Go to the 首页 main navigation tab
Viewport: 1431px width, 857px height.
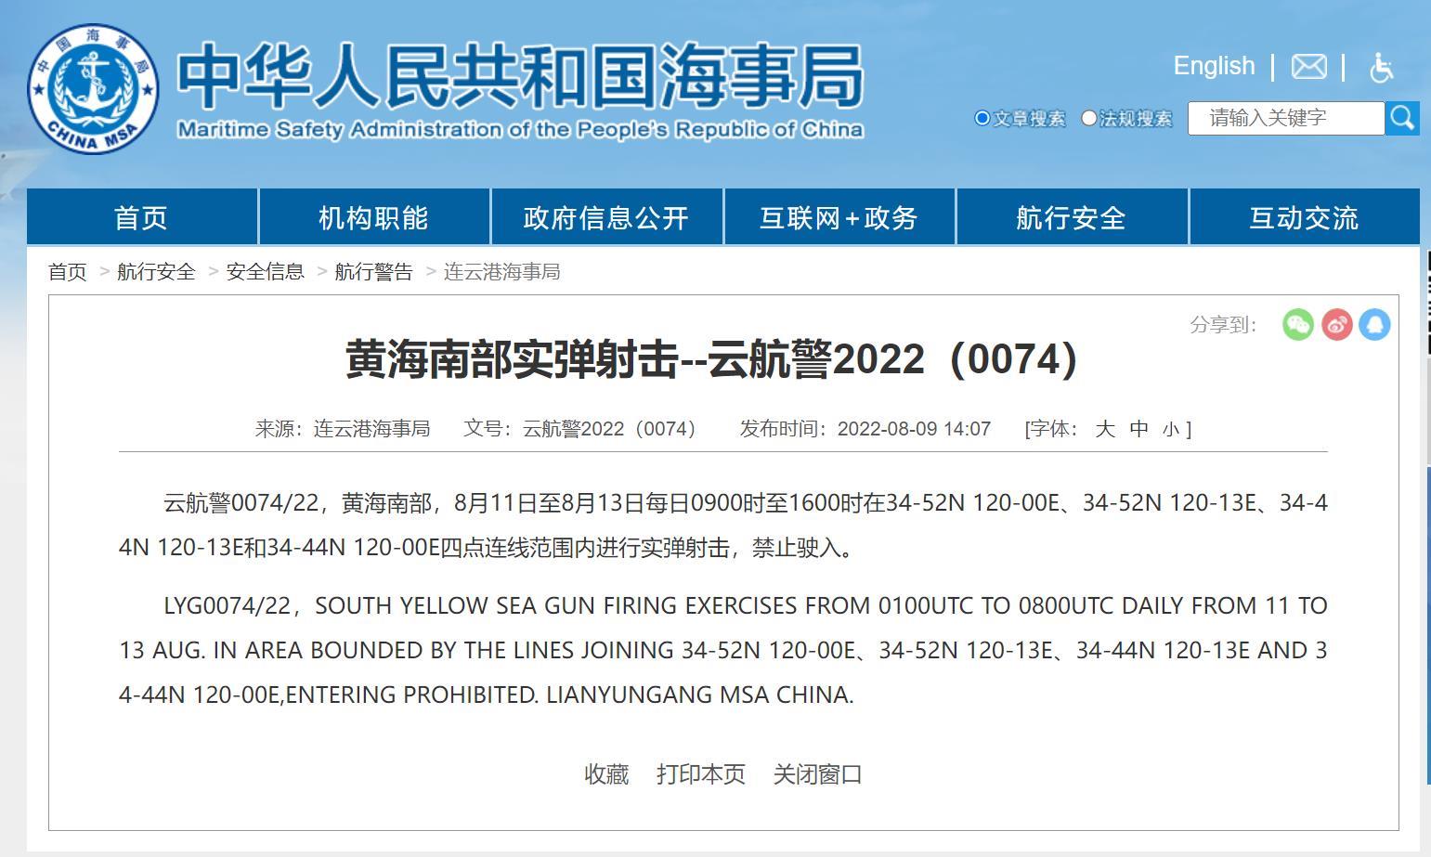point(141,217)
